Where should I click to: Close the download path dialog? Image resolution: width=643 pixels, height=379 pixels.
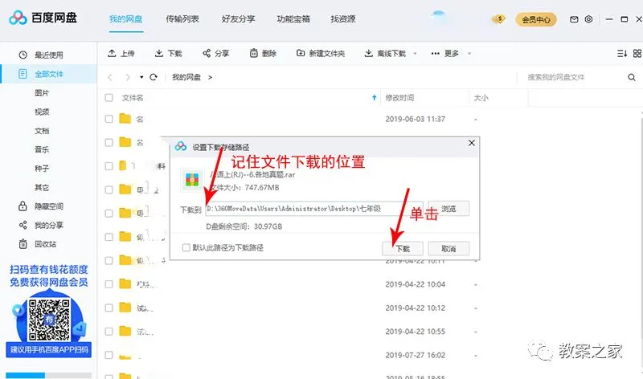click(472, 143)
